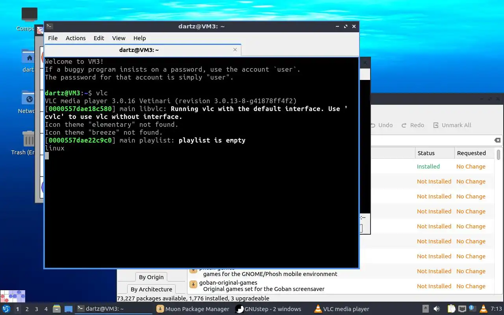Image resolution: width=504 pixels, height=315 pixels.
Task: Select the goban-original-games package row
Action: pyautogui.click(x=341, y=286)
